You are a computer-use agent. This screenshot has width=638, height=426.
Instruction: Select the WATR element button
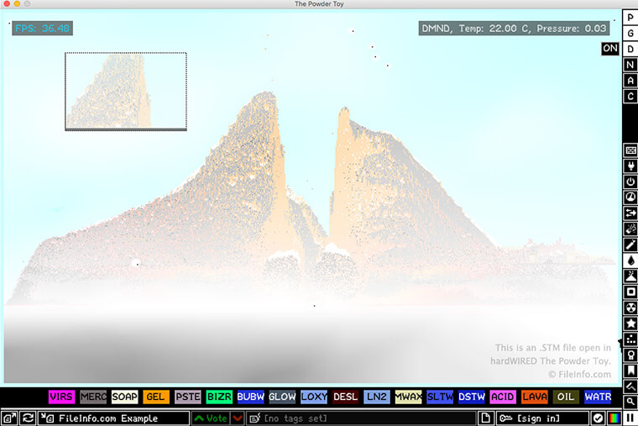(x=598, y=397)
